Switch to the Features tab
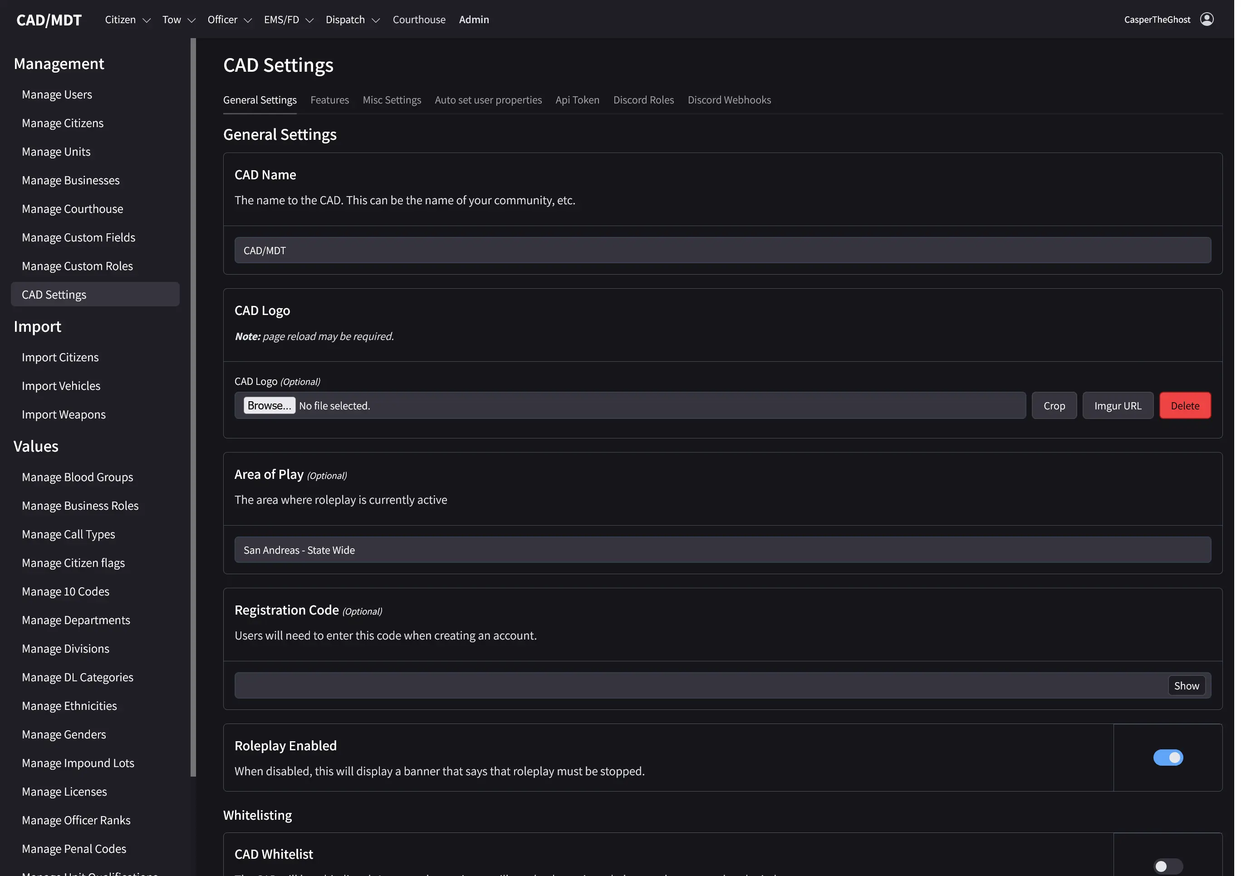Image resolution: width=1246 pixels, height=876 pixels. pos(329,100)
